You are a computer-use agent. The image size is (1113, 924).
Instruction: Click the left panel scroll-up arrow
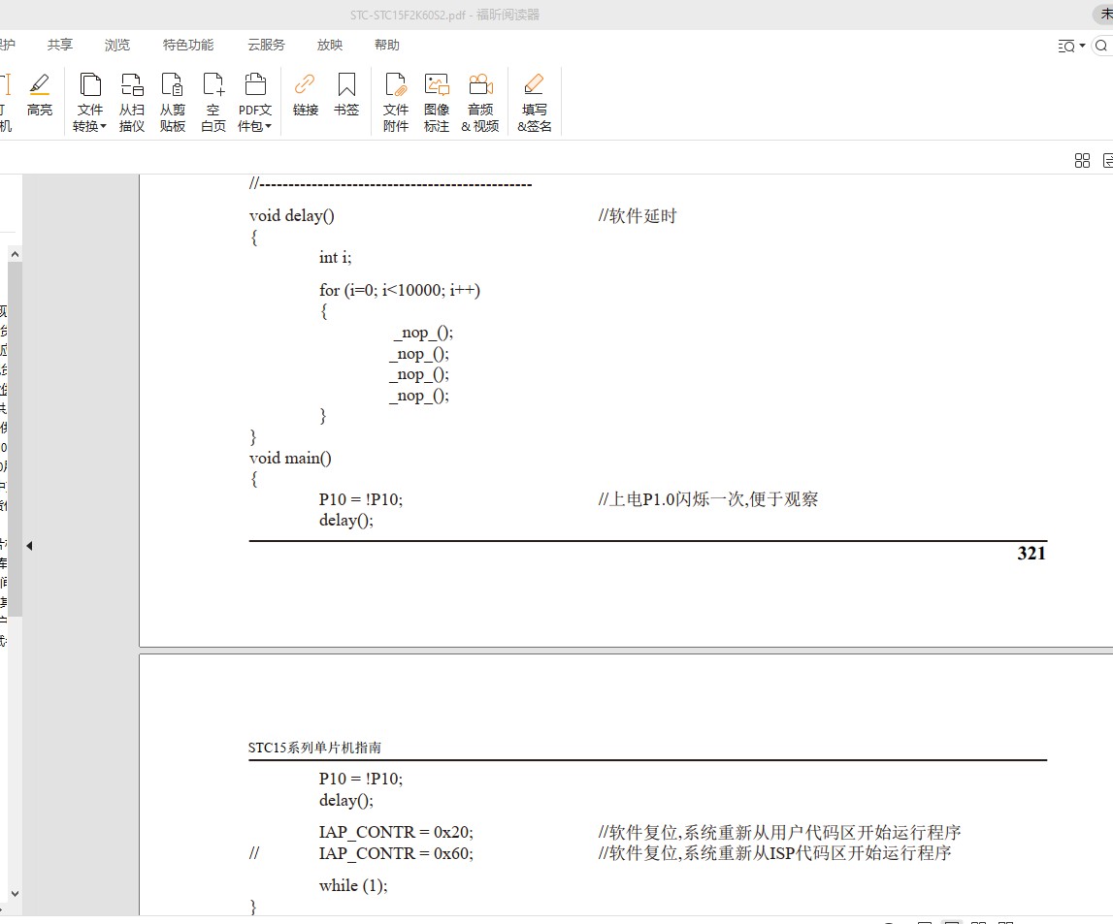[x=15, y=254]
